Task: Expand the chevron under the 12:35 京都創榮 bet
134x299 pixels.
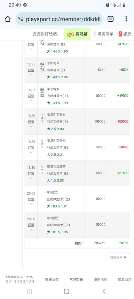Action: pos(31,75)
